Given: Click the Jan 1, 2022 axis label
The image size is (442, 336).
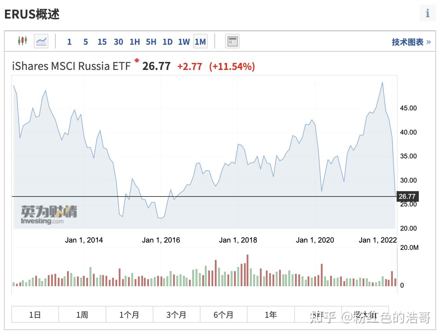Looking at the screenshot, I should pyautogui.click(x=378, y=240).
